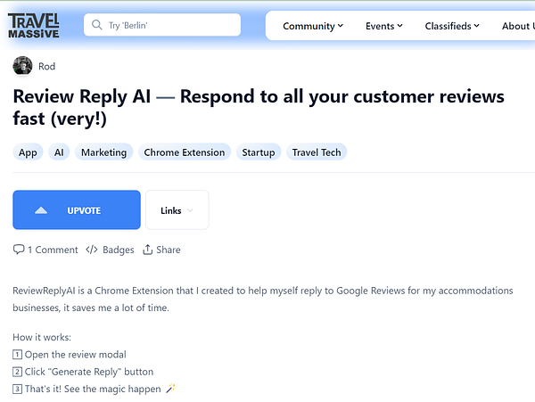535x402 pixels.
Task: Type in the "Try 'Berlin'" search field
Action: 169,26
